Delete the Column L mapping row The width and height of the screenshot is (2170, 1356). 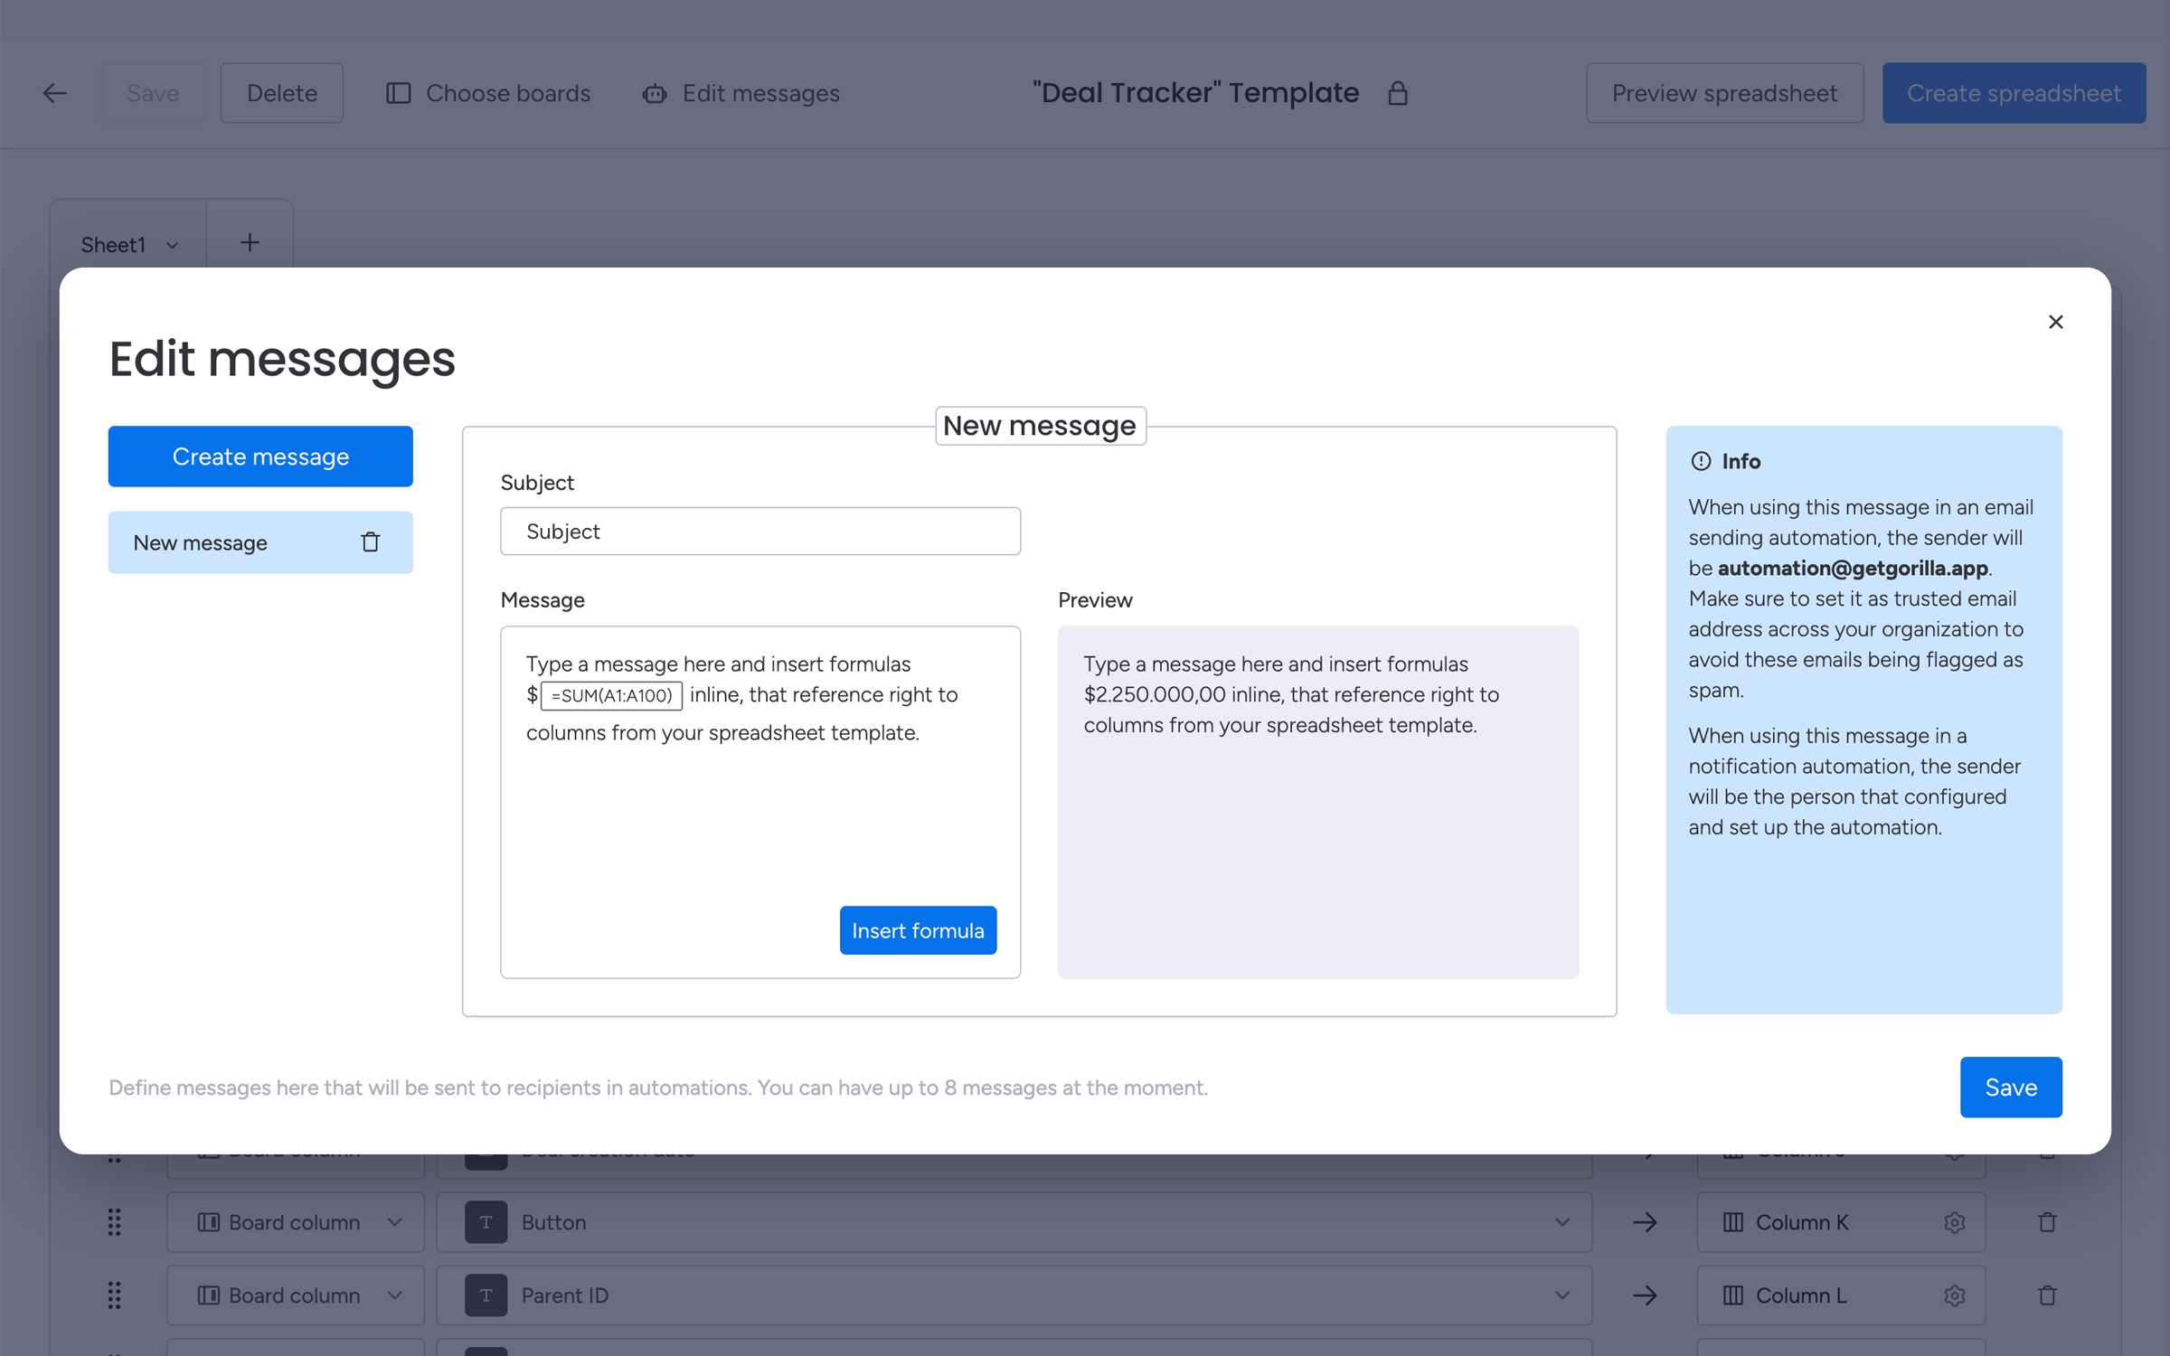(x=2047, y=1295)
